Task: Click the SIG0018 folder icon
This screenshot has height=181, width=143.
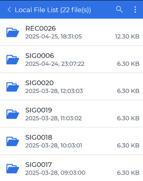Action: [x=13, y=141]
